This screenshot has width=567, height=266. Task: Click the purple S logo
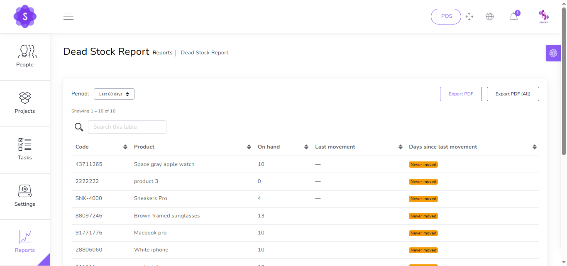pyautogui.click(x=25, y=17)
